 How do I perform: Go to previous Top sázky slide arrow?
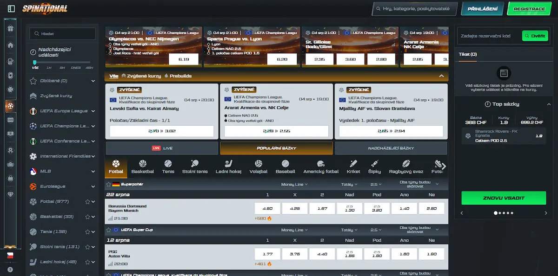[x=462, y=213]
